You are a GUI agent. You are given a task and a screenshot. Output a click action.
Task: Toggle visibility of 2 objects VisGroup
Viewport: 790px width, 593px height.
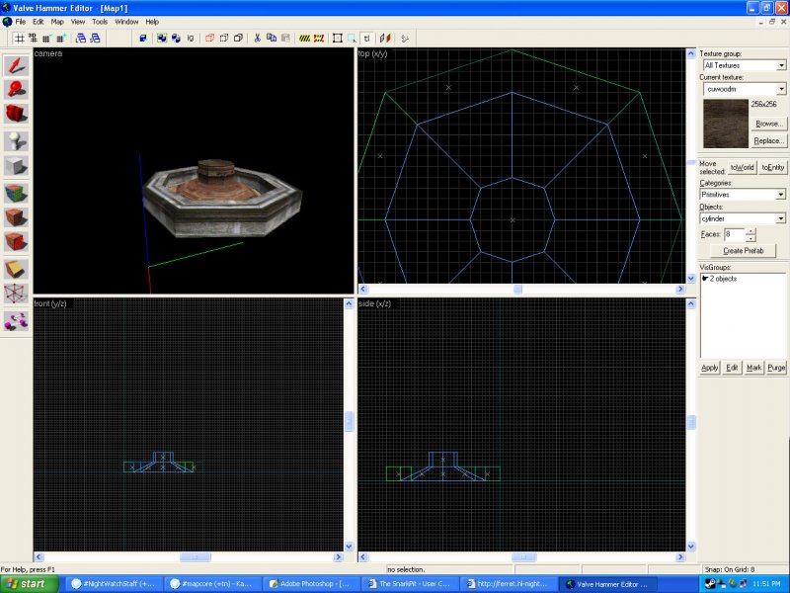click(x=705, y=279)
